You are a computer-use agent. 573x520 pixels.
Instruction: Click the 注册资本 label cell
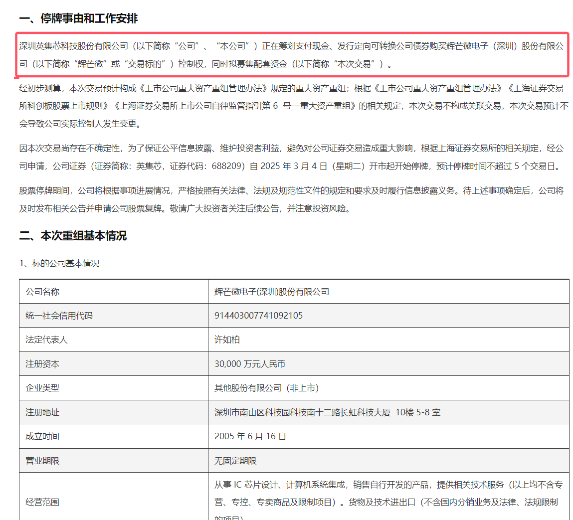pyautogui.click(x=114, y=364)
